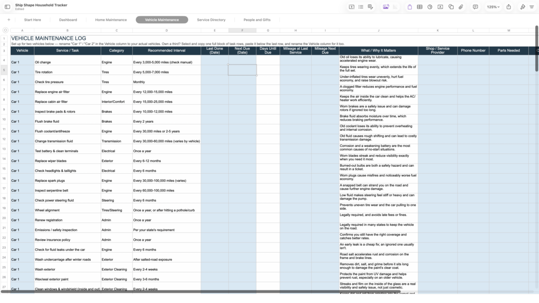Click the VEHICLE MAINTENANCE LOG title cell
The image size is (539, 303).
(48, 39)
